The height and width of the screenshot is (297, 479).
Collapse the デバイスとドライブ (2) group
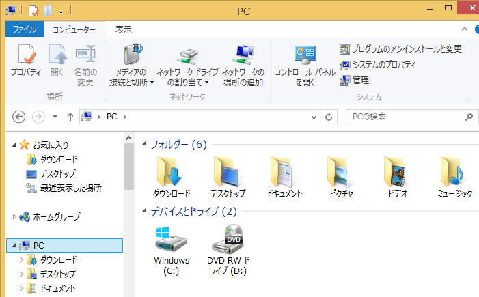coord(144,212)
